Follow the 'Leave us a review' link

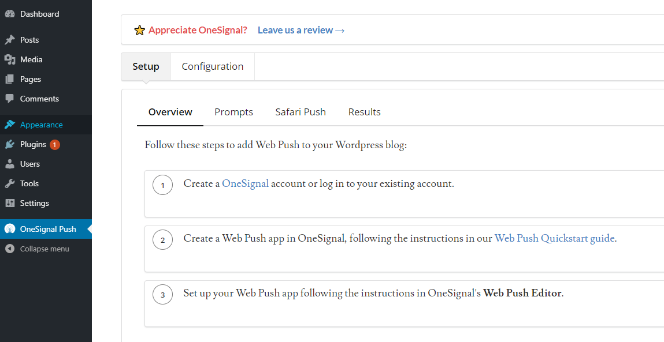click(301, 30)
